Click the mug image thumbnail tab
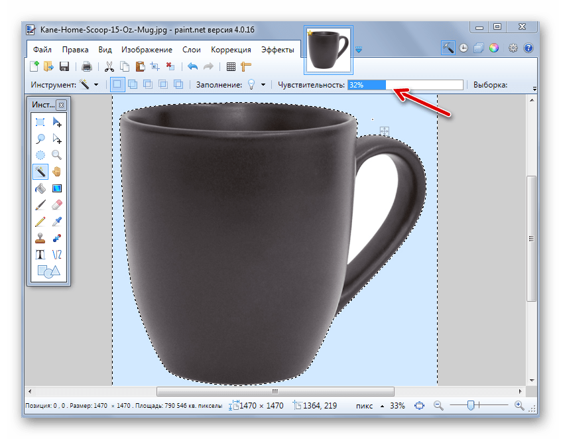 point(329,50)
